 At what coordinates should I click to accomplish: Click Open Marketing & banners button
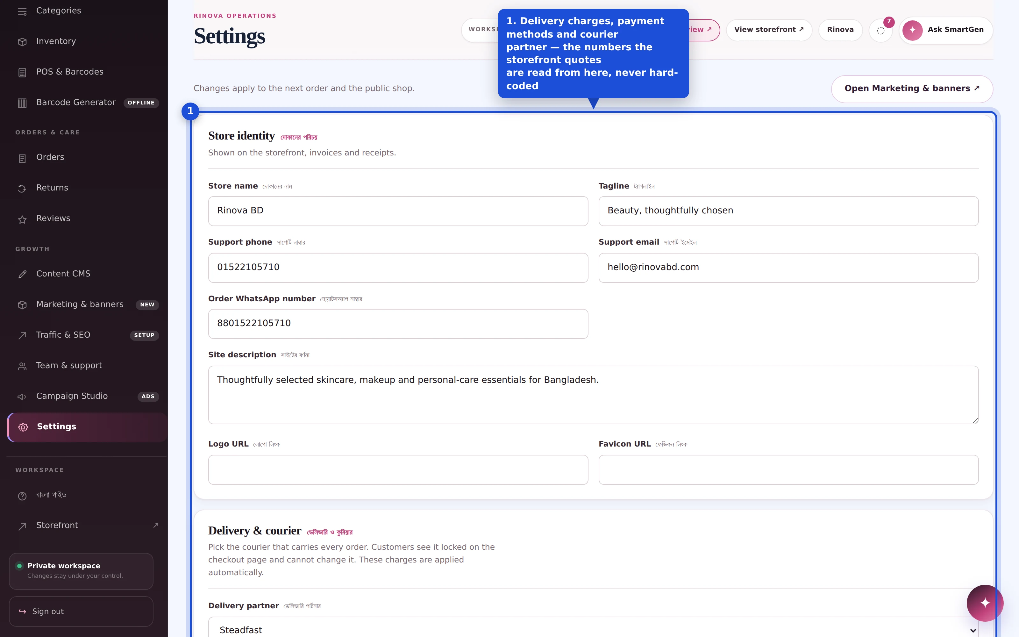pyautogui.click(x=912, y=89)
